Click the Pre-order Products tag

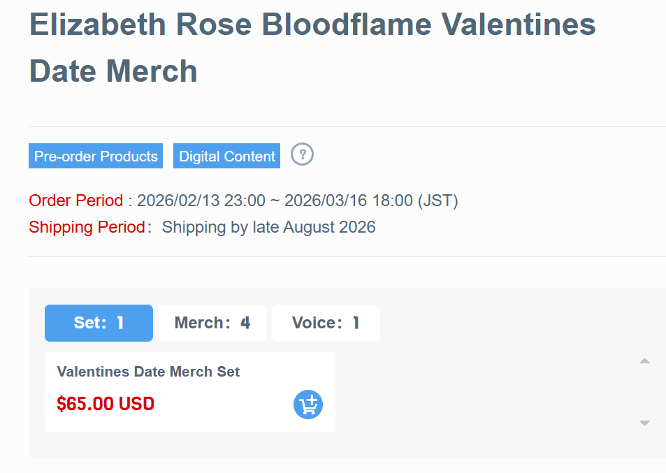[96, 157]
